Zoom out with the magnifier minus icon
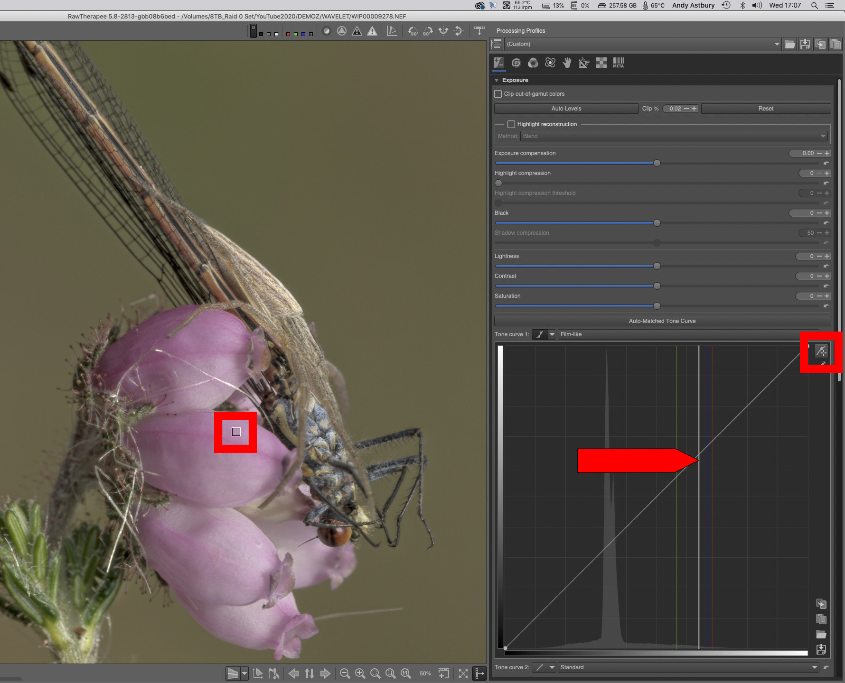The height and width of the screenshot is (683, 845). coord(345,674)
